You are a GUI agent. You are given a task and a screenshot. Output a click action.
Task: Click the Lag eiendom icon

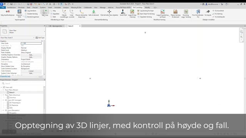click(x=26, y=11)
